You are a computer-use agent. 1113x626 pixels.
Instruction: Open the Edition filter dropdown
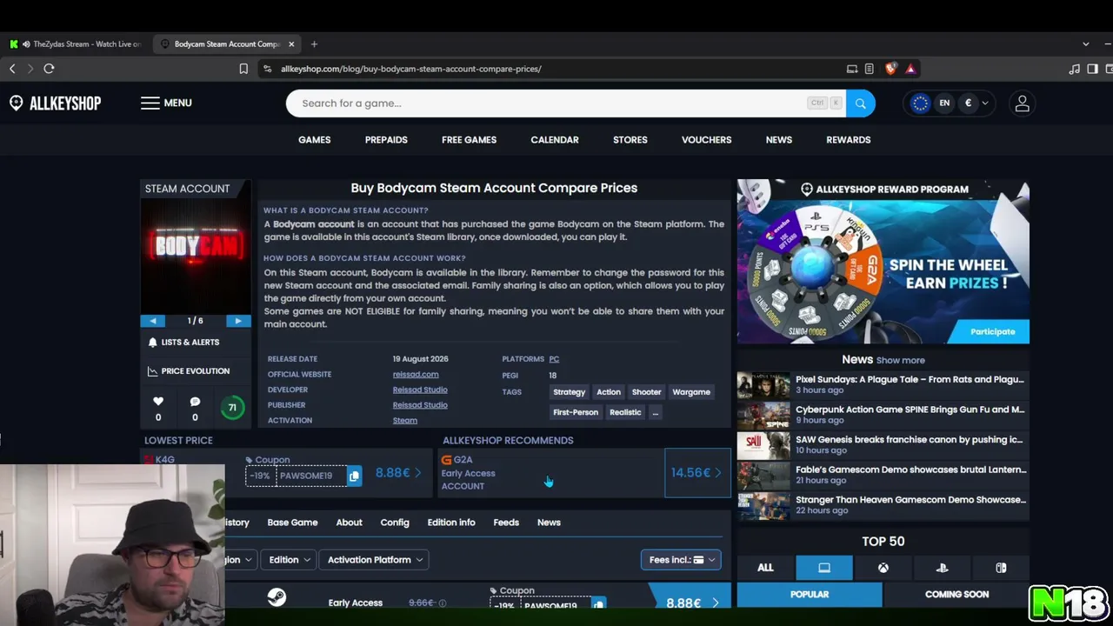pyautogui.click(x=290, y=560)
